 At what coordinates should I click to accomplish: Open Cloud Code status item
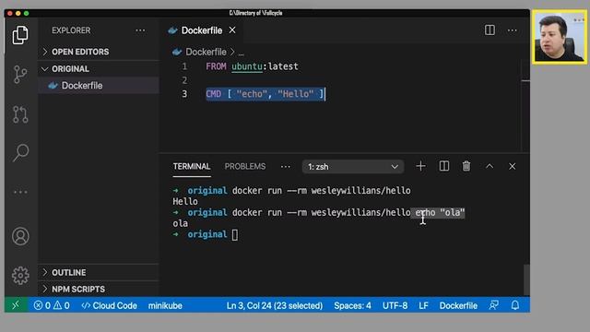coord(109,305)
